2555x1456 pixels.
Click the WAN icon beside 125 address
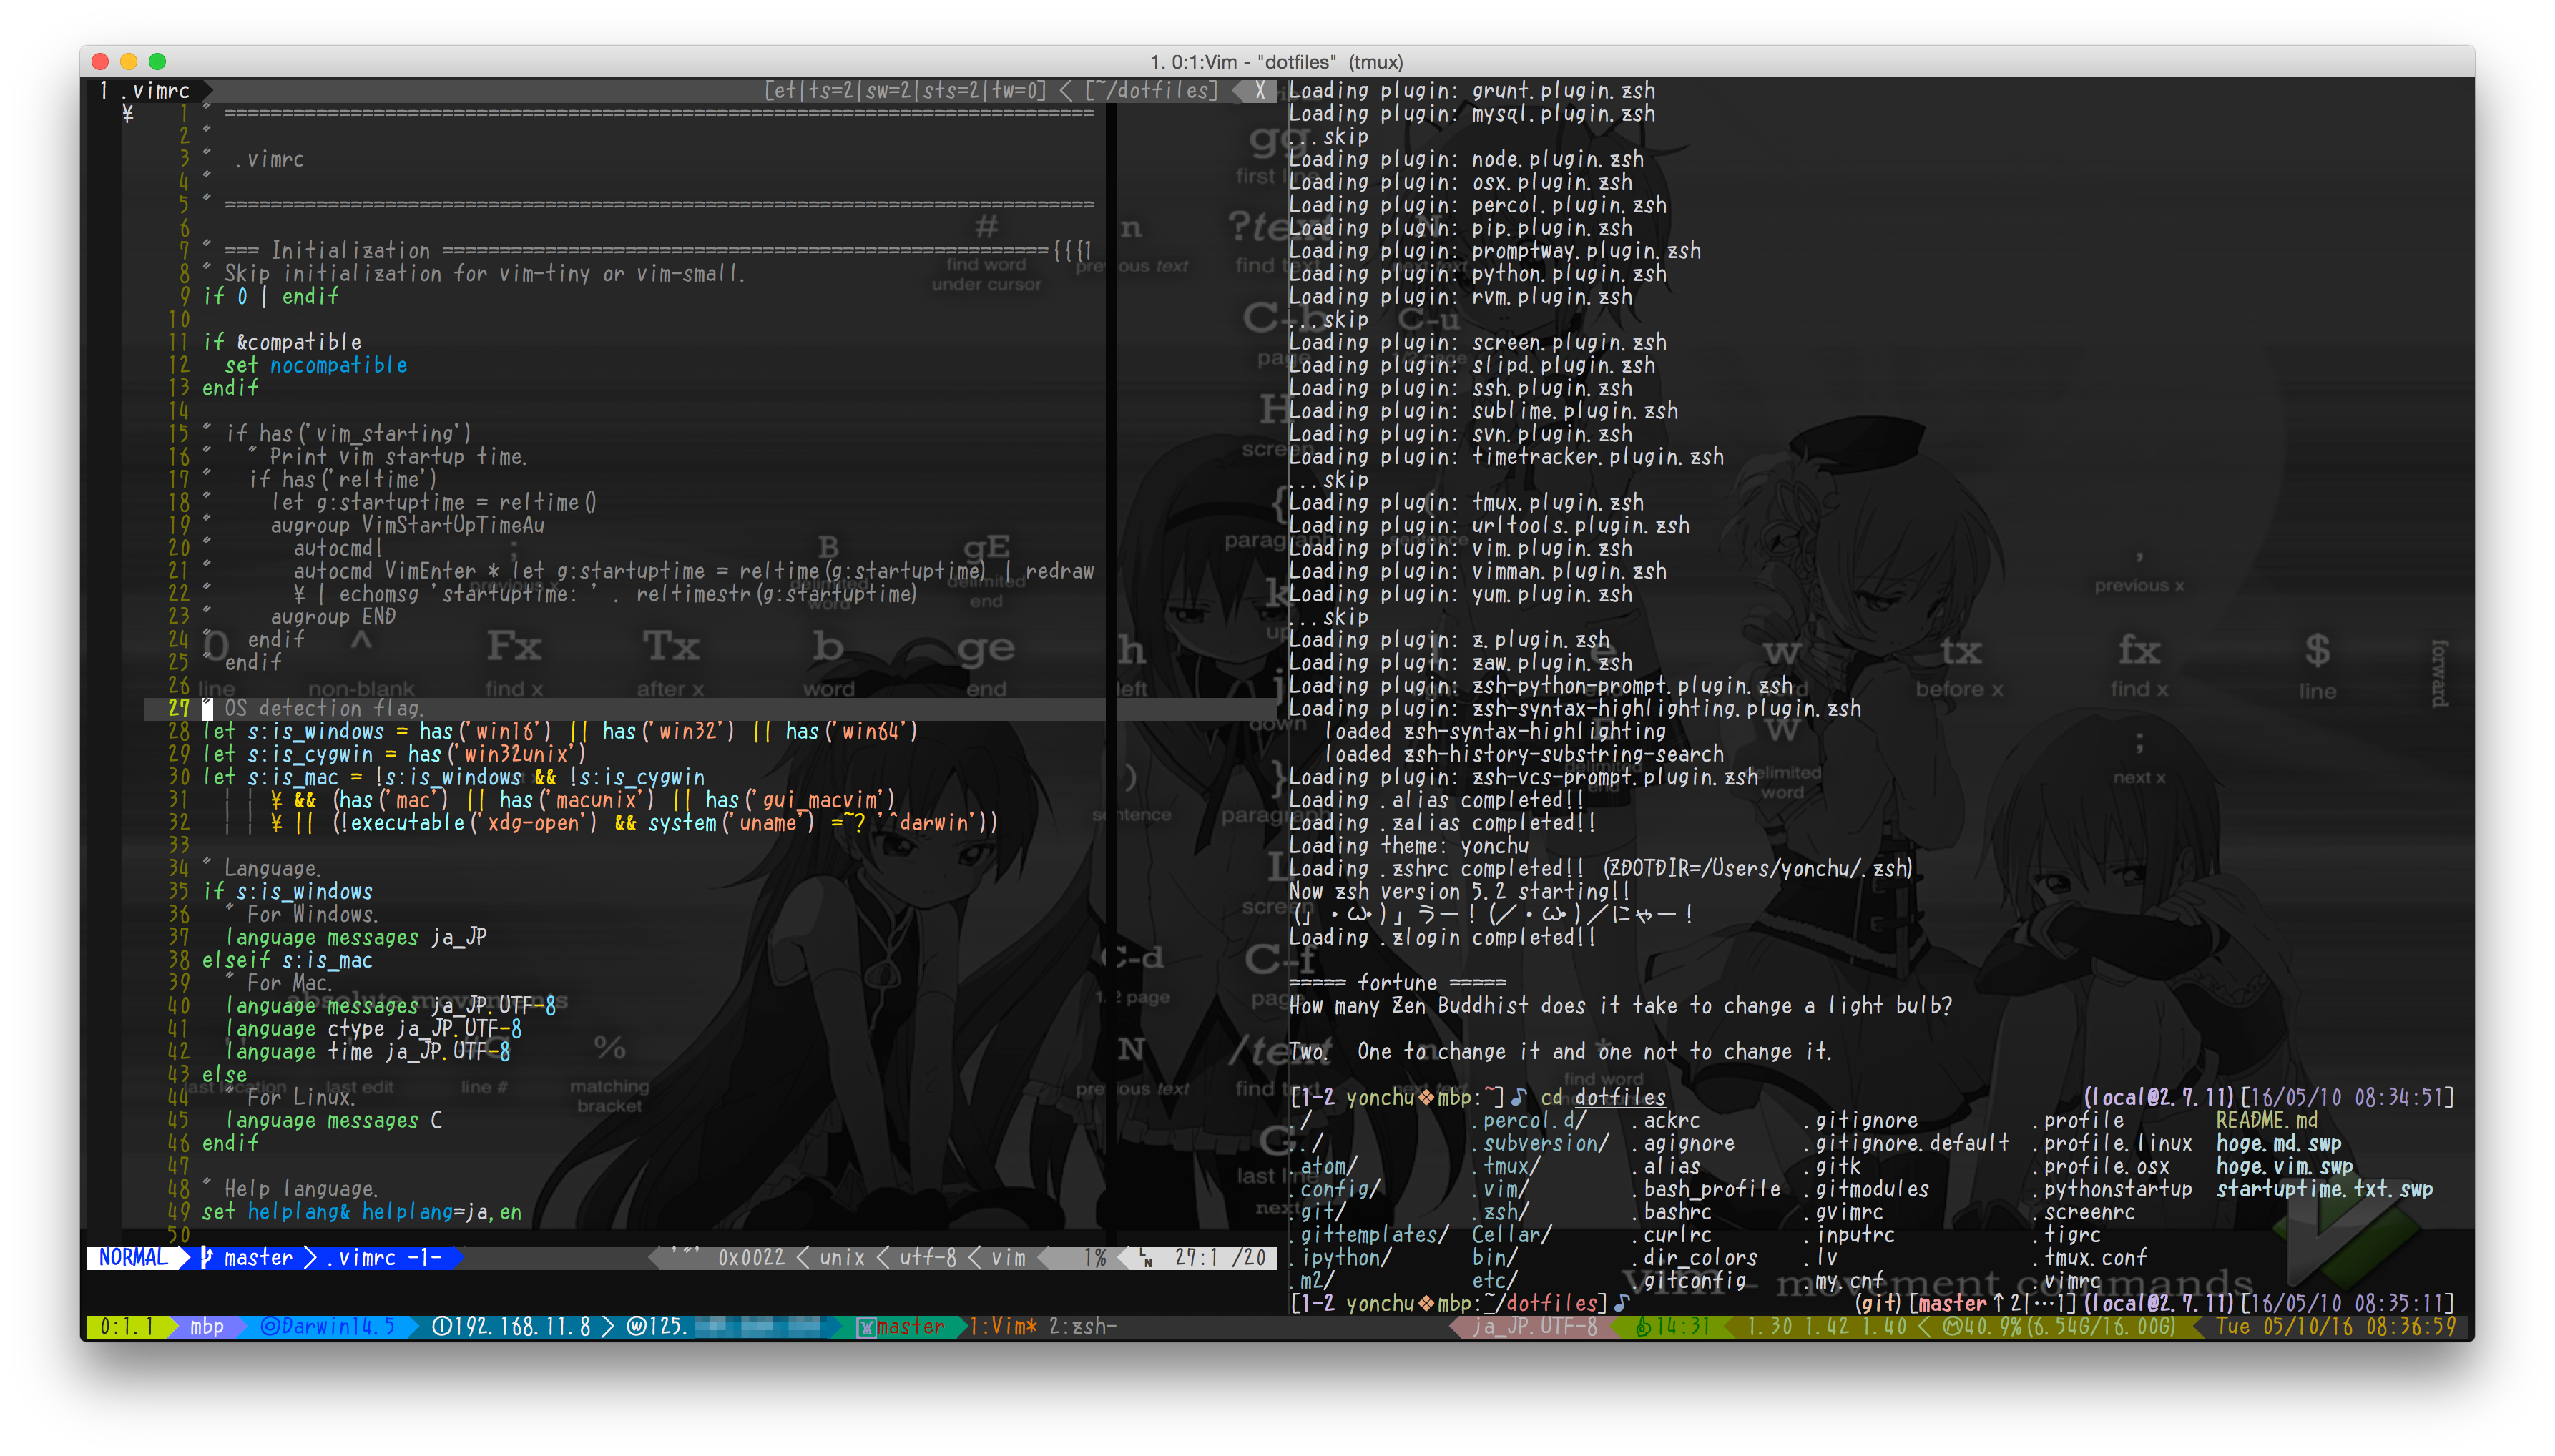pos(636,1327)
